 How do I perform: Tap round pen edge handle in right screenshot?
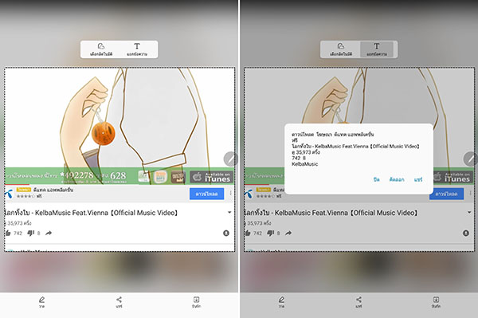[x=470, y=159]
